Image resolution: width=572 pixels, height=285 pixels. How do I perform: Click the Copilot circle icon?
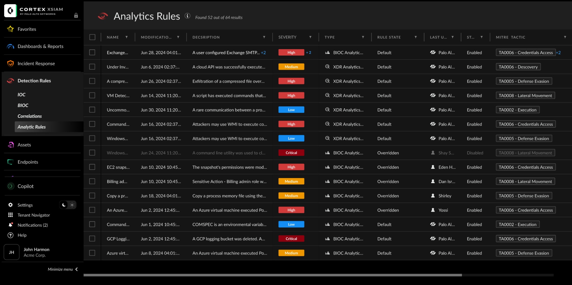tap(11, 186)
